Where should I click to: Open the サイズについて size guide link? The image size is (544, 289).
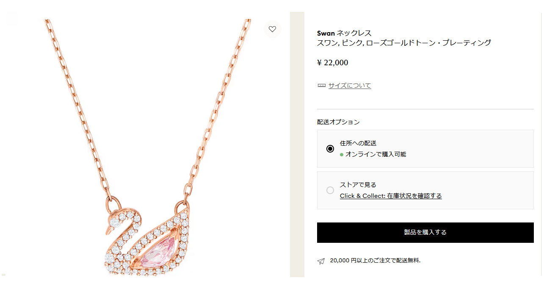[x=349, y=85]
